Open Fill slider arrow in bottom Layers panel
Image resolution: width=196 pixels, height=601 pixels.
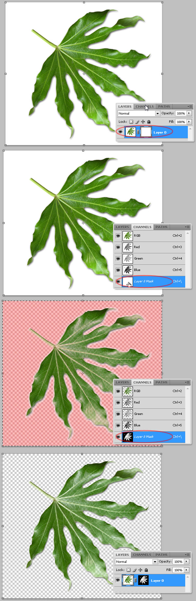(187, 570)
